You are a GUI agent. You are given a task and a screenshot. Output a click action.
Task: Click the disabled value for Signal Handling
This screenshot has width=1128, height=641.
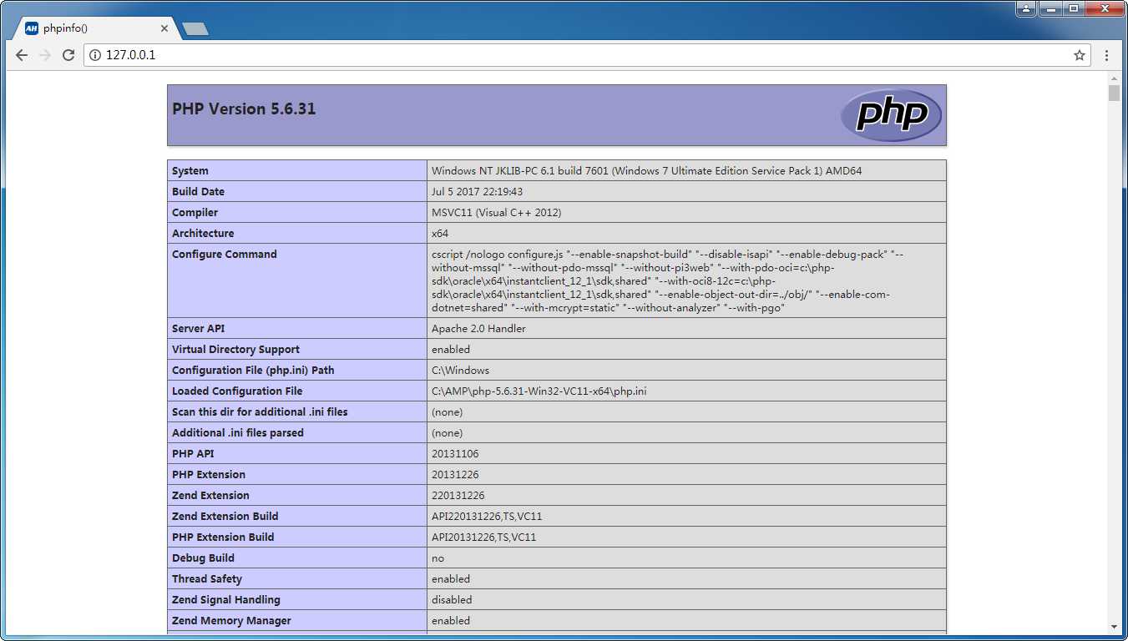point(452,600)
